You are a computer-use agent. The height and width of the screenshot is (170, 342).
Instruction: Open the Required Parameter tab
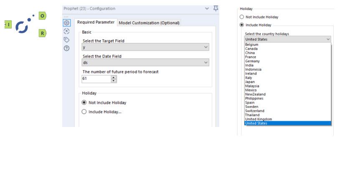point(96,22)
